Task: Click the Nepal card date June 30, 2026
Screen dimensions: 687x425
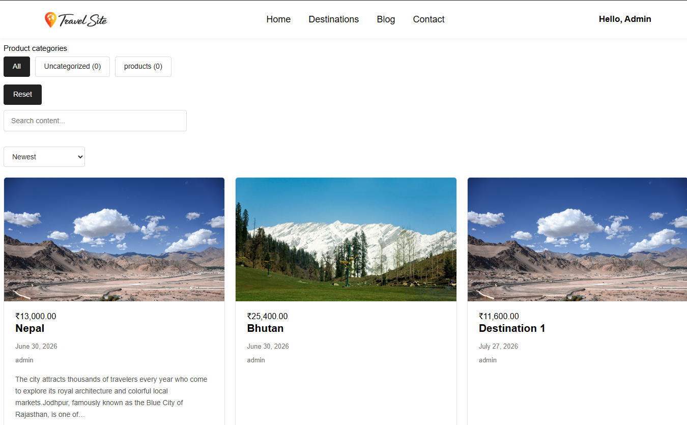Action: (36, 346)
